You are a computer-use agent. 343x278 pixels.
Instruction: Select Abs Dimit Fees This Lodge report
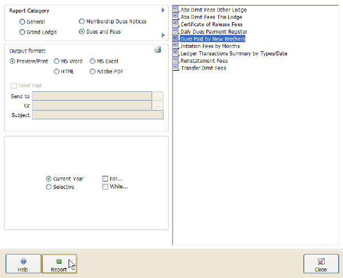tap(211, 17)
